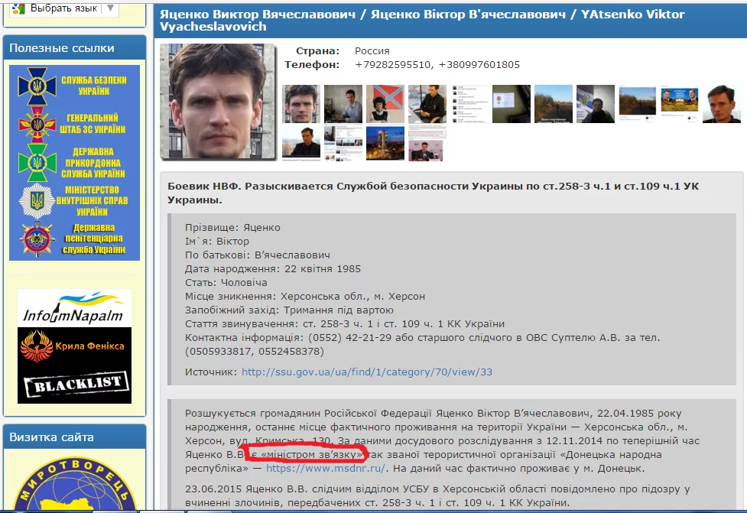Open night city skyline thumbnail
This screenshot has height=513, width=747.
(385, 142)
